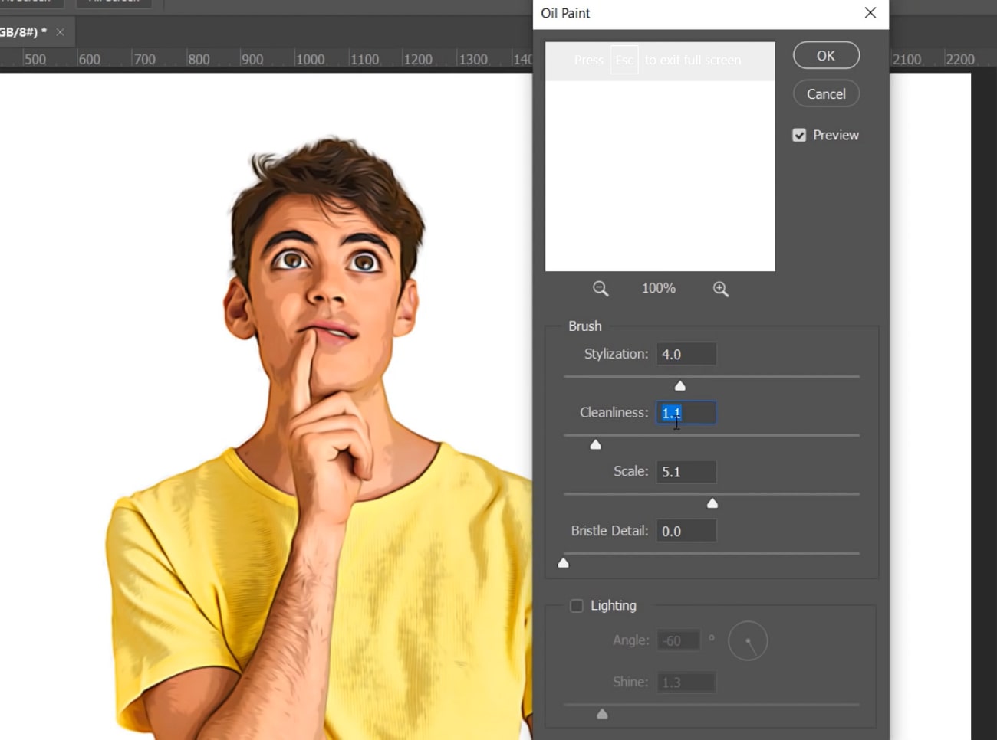
Task: Click the Scale slider handle
Action: click(x=712, y=503)
